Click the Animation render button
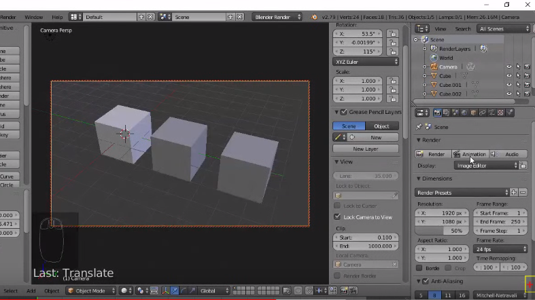 (470, 154)
